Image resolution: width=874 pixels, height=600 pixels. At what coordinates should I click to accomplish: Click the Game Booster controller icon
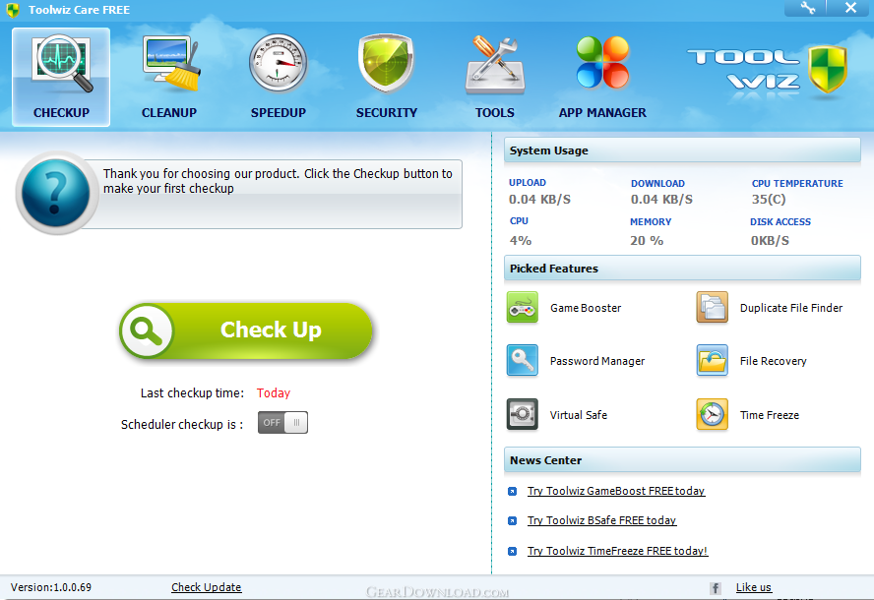tap(523, 308)
